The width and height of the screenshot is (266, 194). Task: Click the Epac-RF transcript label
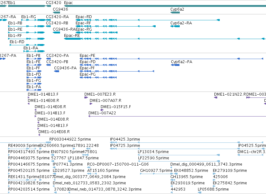(x=83, y=23)
